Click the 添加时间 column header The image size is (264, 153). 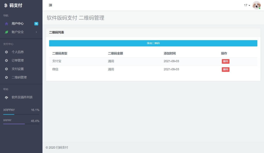point(170,53)
